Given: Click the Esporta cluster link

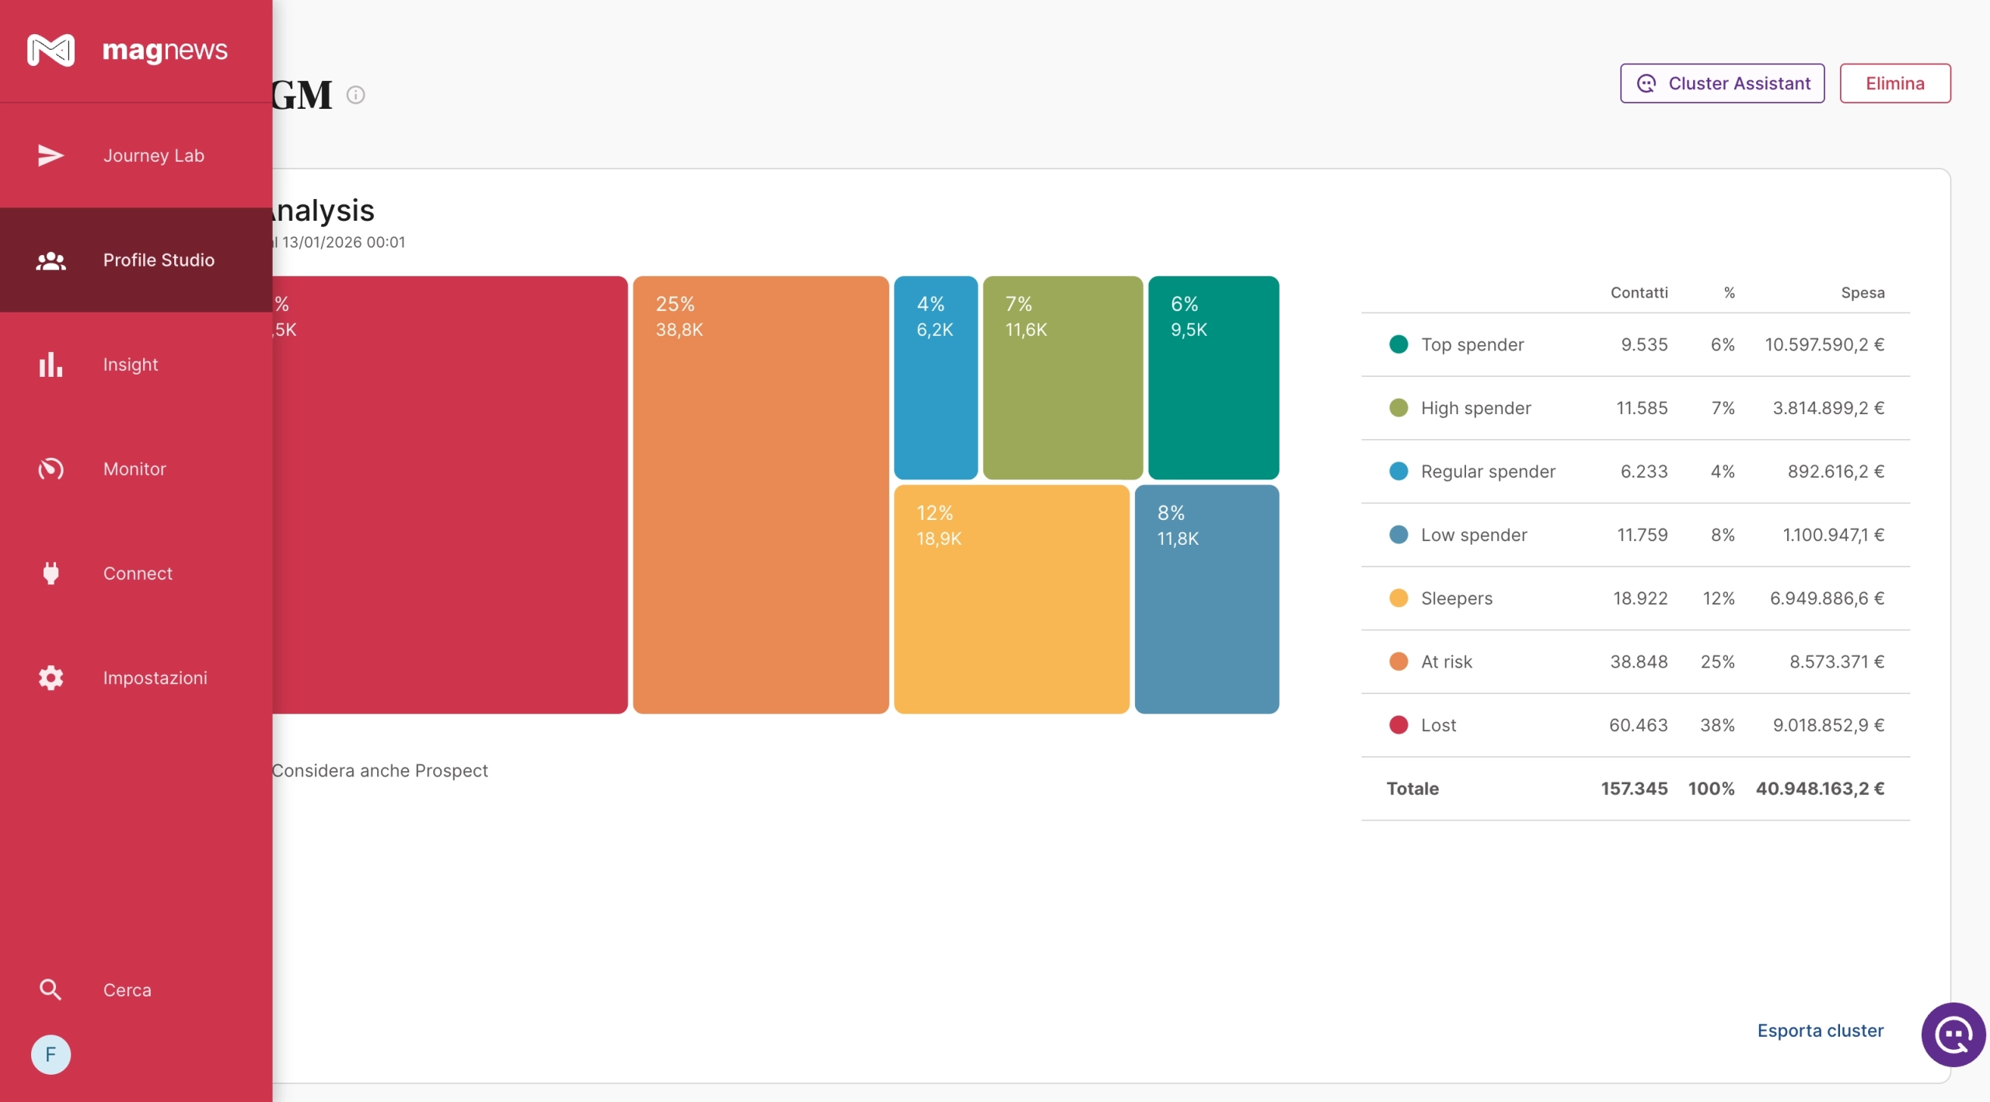Looking at the screenshot, I should click(x=1820, y=1031).
